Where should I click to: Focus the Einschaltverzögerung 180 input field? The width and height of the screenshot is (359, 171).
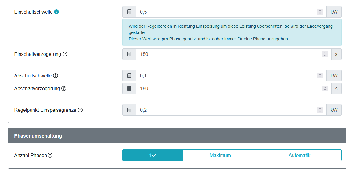click(x=234, y=54)
